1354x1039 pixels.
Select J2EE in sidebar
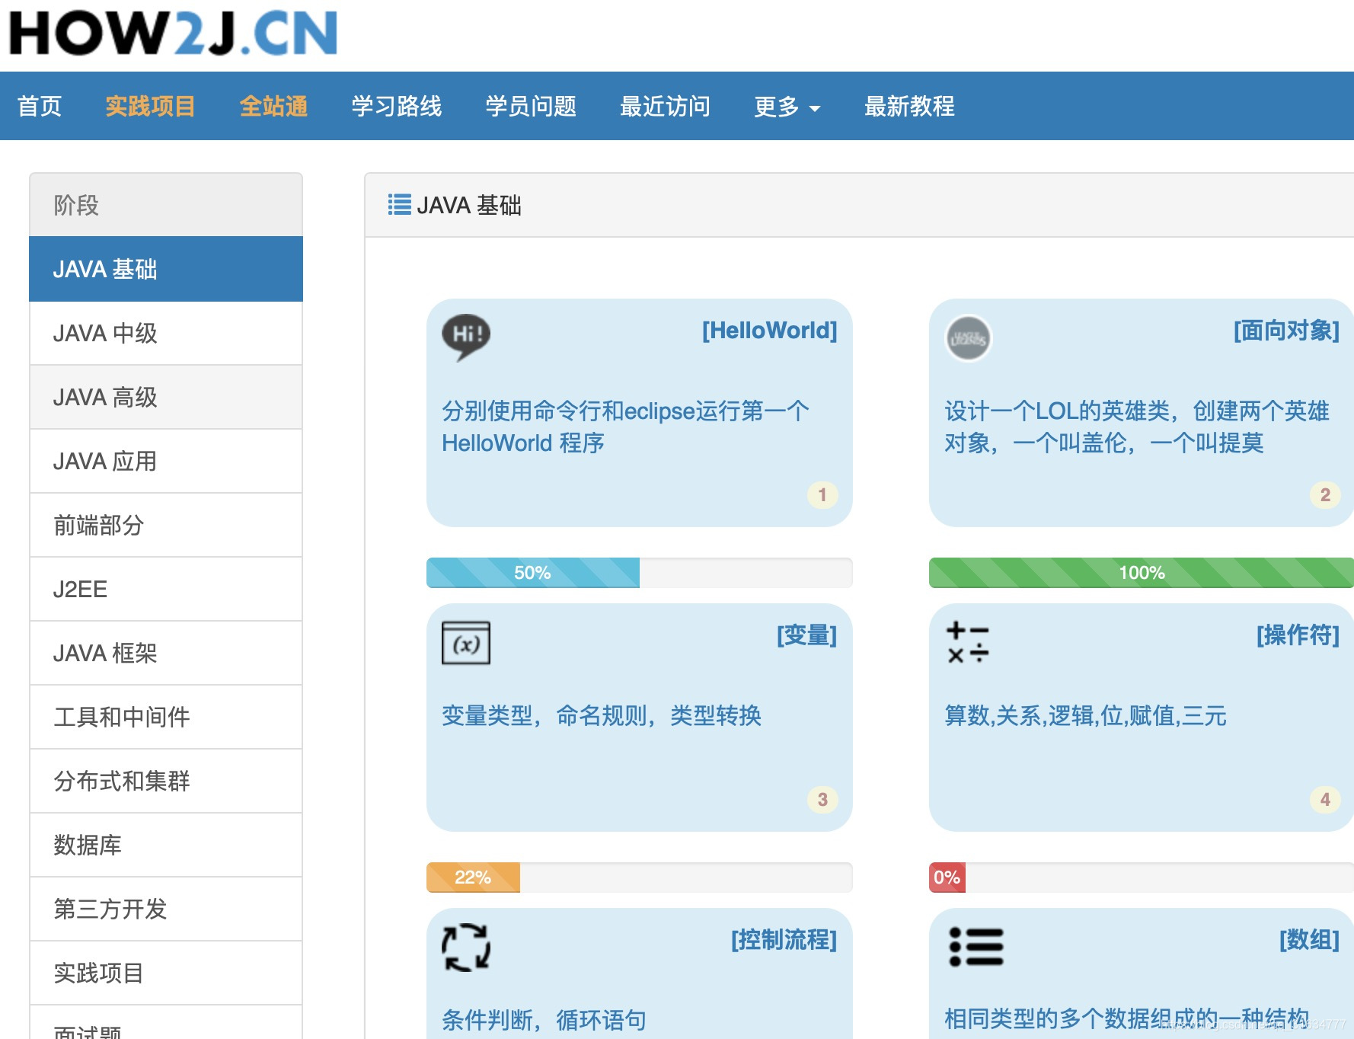click(x=166, y=589)
